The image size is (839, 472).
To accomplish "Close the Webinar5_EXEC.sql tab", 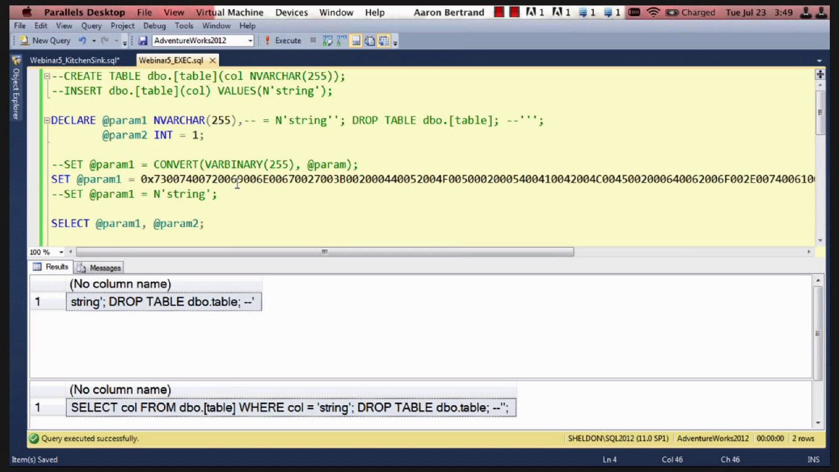I will coord(212,60).
